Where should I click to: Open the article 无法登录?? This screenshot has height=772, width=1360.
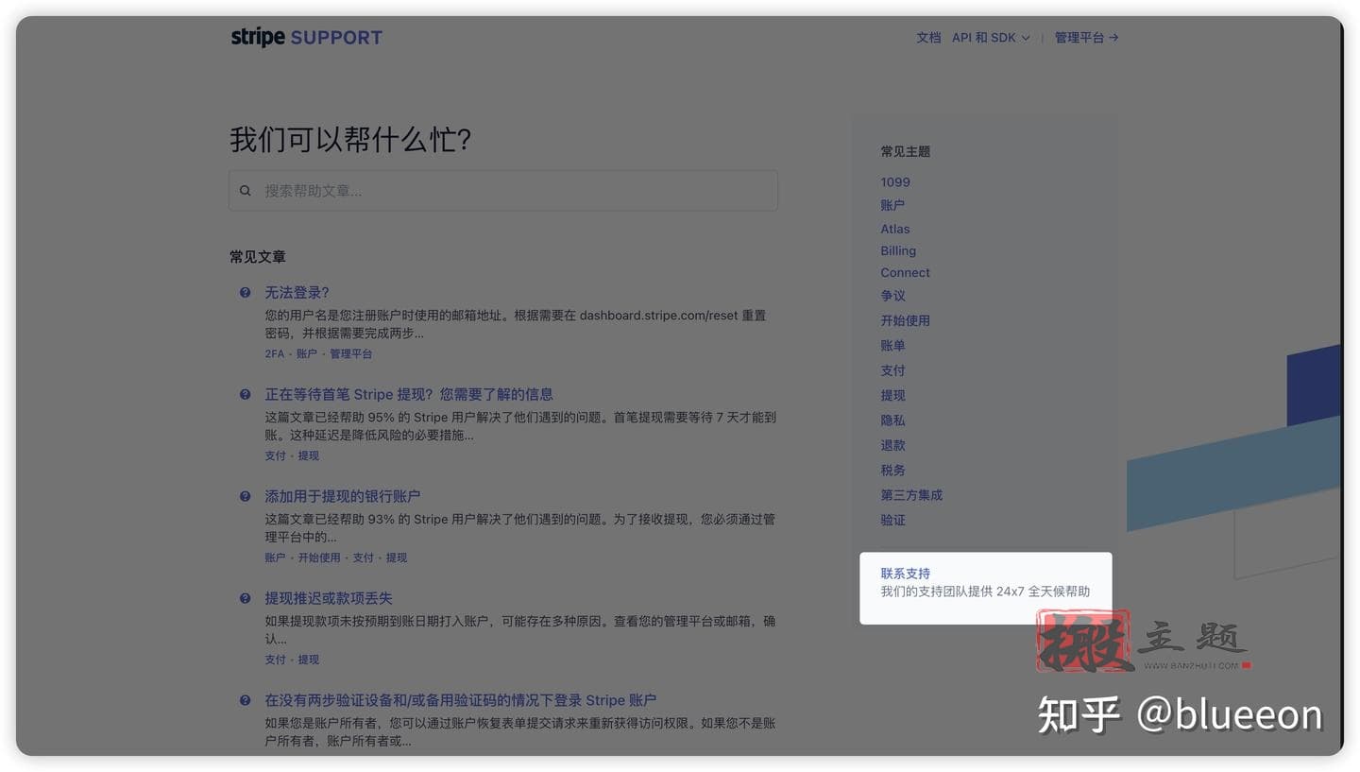point(297,293)
